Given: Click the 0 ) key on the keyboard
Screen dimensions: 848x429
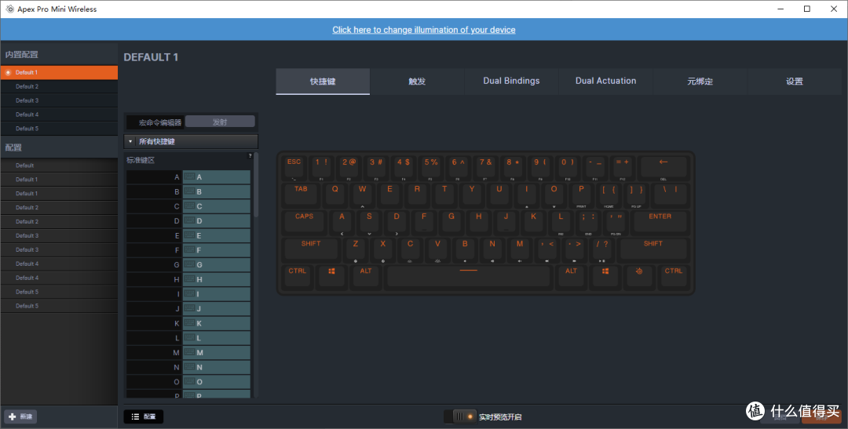Looking at the screenshot, I should [x=568, y=166].
